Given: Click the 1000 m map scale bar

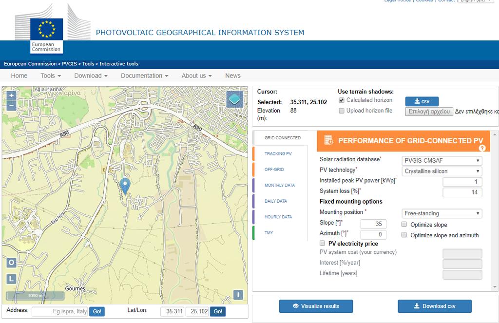Looking at the screenshot, I should point(35,296).
